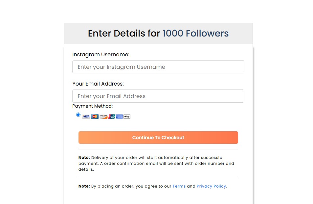Click the American Express card icon
313x204 pixels.
pos(119,116)
